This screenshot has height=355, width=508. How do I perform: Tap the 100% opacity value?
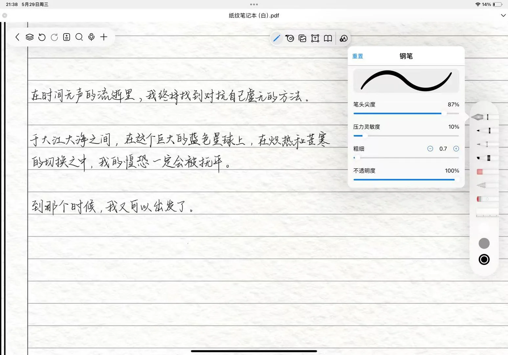[452, 171]
